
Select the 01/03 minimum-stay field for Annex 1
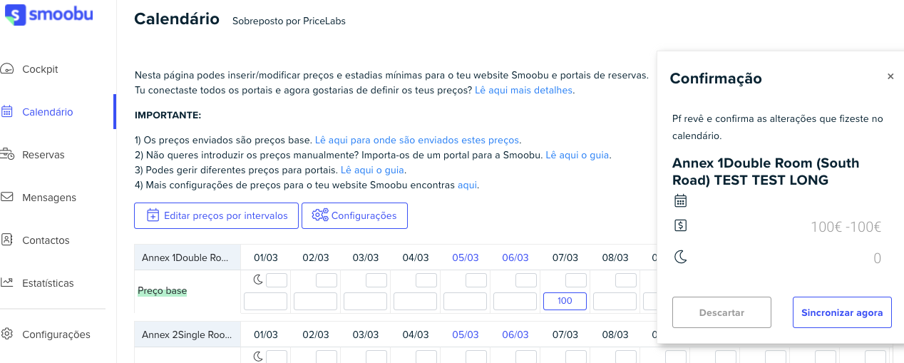click(x=277, y=280)
